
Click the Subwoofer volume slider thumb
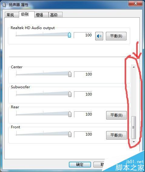(70, 94)
